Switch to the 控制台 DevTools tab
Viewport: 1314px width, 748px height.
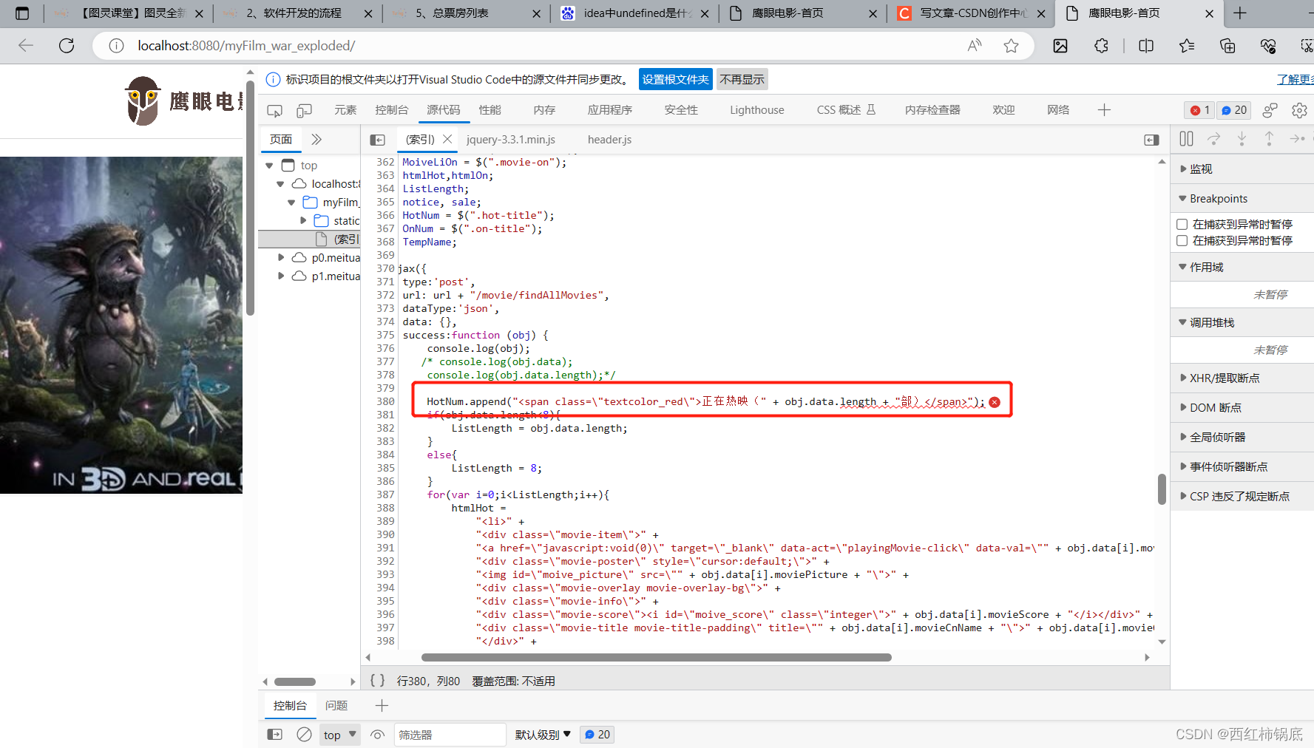point(391,110)
